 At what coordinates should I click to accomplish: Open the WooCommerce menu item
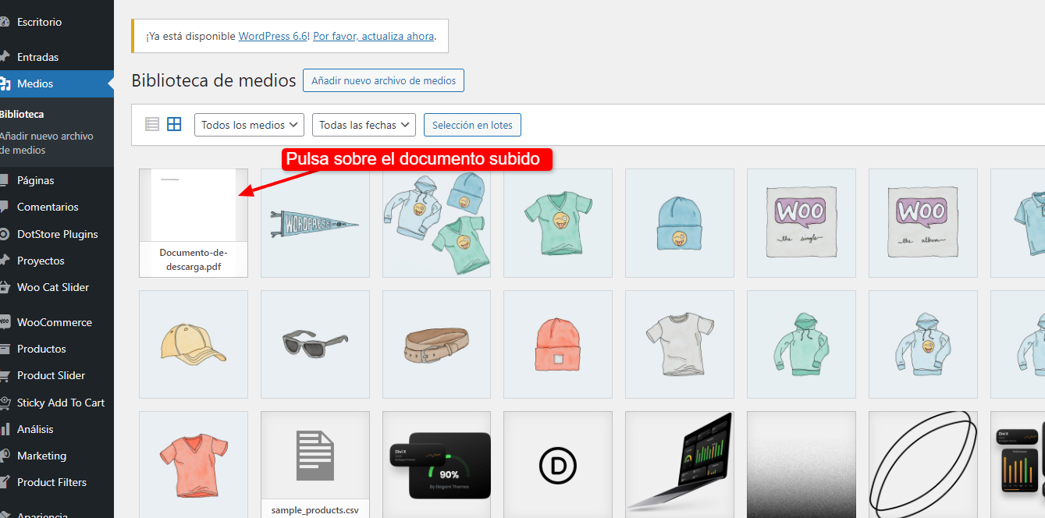coord(57,322)
